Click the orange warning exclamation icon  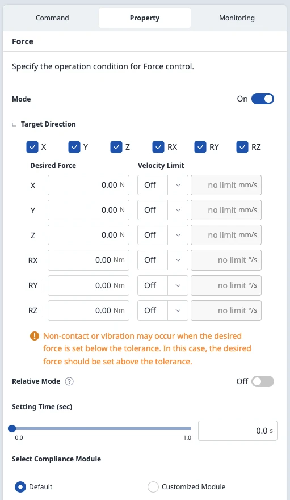click(35, 336)
